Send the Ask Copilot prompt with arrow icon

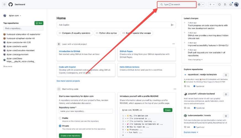(172, 25)
